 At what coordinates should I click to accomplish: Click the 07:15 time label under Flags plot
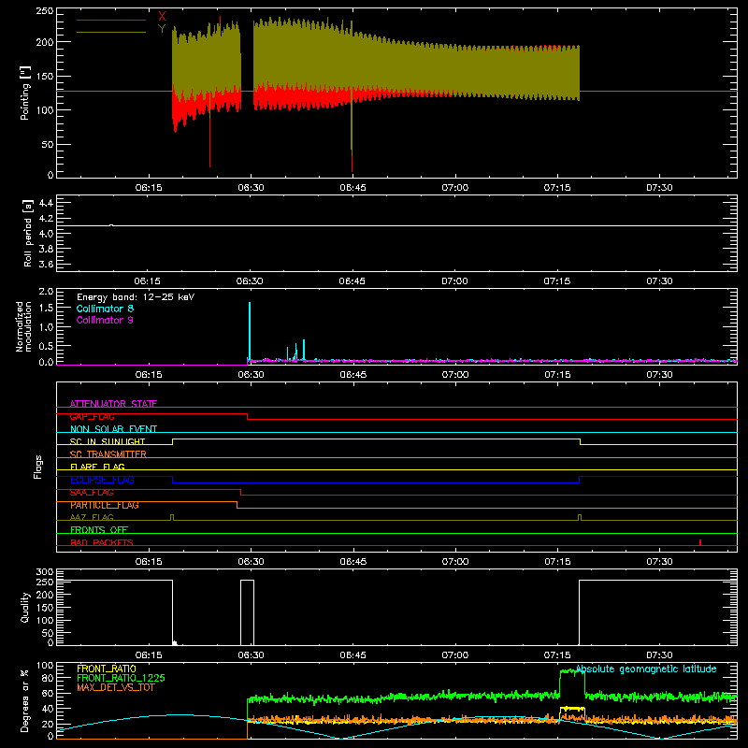point(557,562)
